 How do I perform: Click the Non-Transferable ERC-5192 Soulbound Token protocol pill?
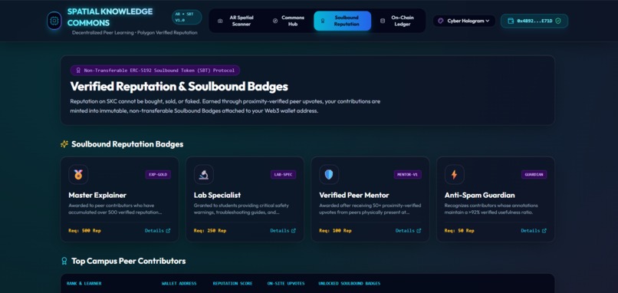pos(156,71)
